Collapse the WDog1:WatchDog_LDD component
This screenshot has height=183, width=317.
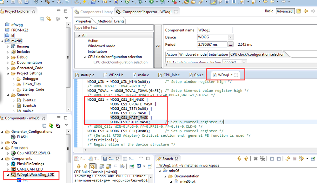(x=8, y=175)
